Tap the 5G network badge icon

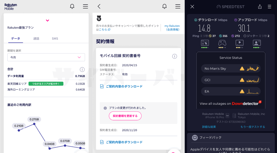pos(227,115)
